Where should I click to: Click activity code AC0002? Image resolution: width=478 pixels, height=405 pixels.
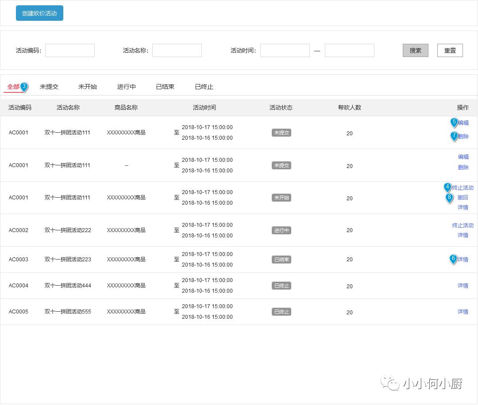tap(18, 230)
